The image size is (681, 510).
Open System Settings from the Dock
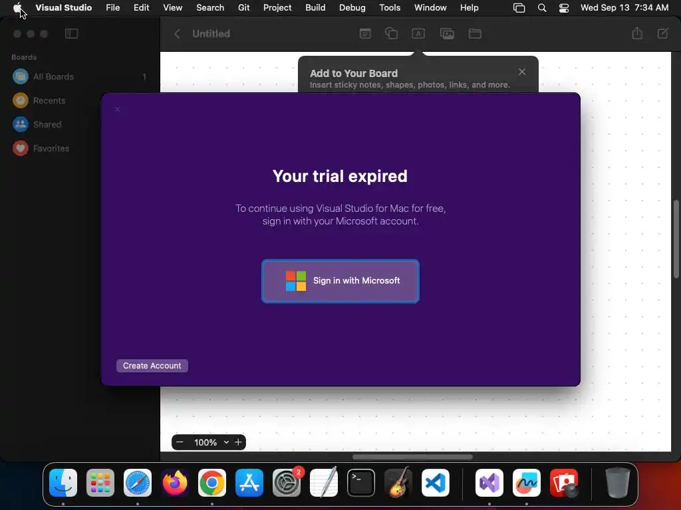tap(287, 483)
